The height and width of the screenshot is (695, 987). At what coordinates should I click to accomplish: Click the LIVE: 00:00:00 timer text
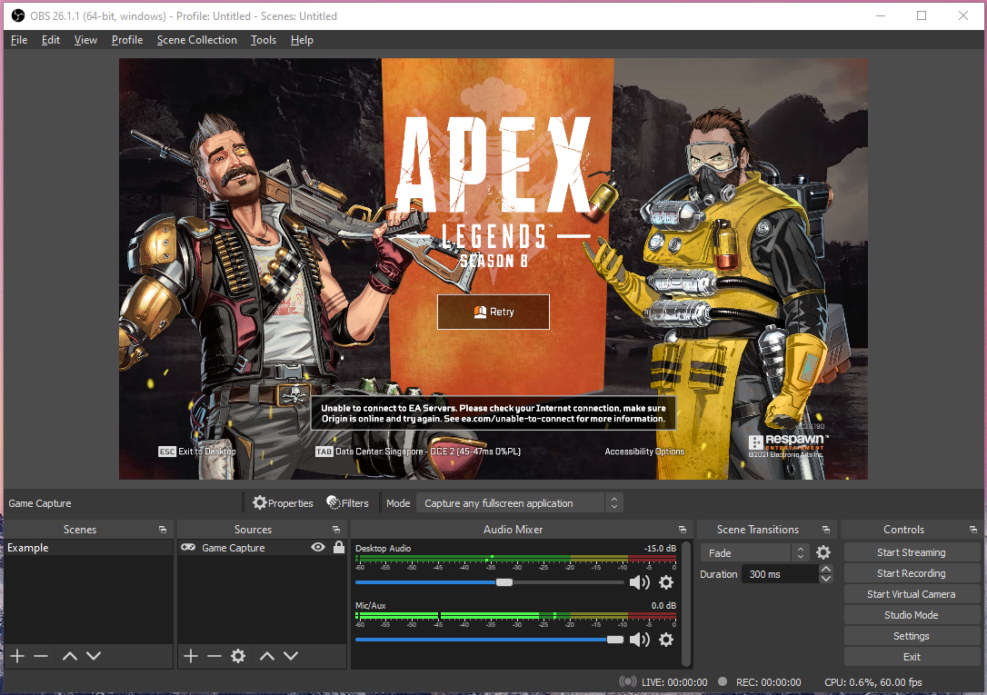[x=674, y=681]
